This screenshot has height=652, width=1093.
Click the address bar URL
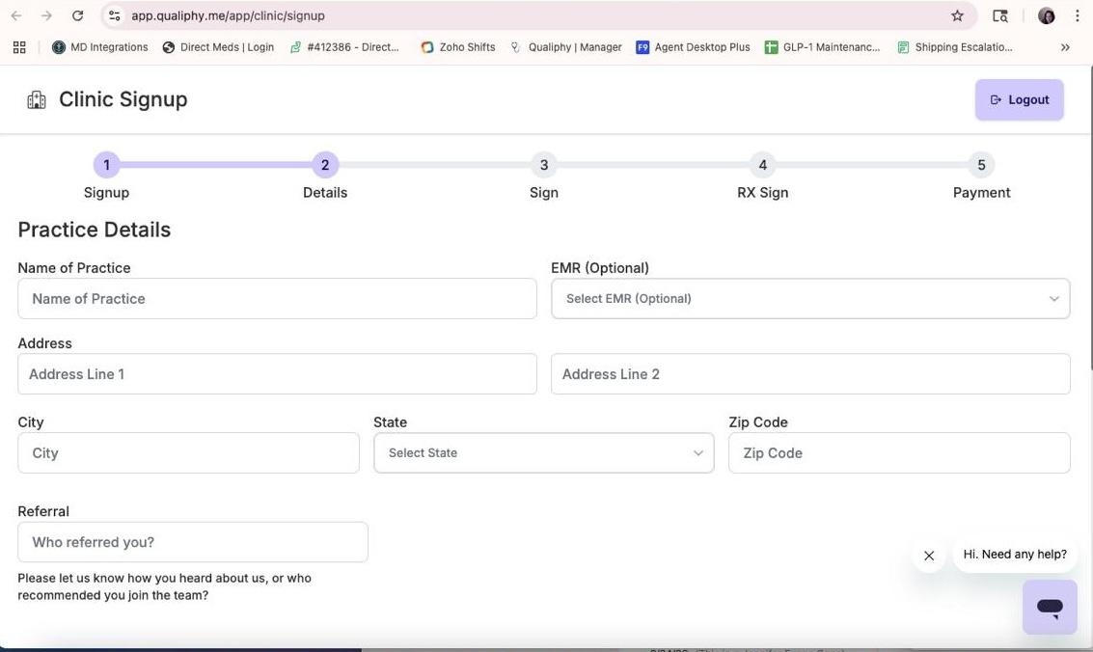[x=228, y=15]
